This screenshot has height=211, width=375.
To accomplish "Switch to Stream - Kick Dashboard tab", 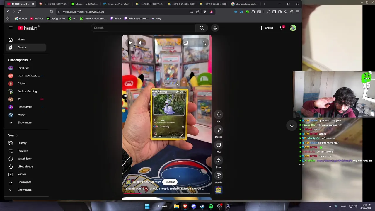I will click(84, 4).
